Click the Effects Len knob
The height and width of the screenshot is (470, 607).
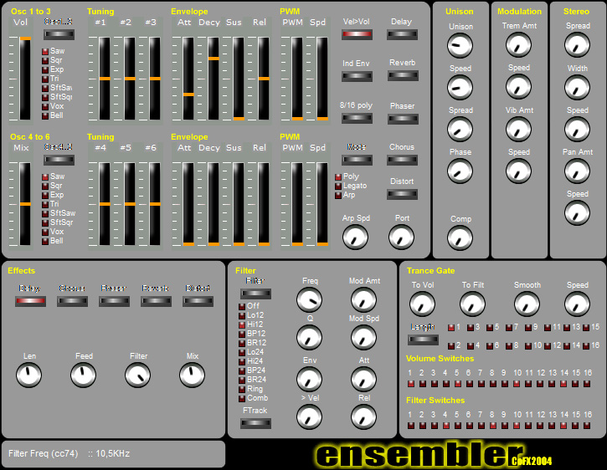point(28,375)
